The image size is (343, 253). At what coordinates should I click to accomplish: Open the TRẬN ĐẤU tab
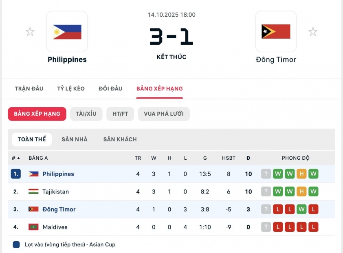pos(29,88)
